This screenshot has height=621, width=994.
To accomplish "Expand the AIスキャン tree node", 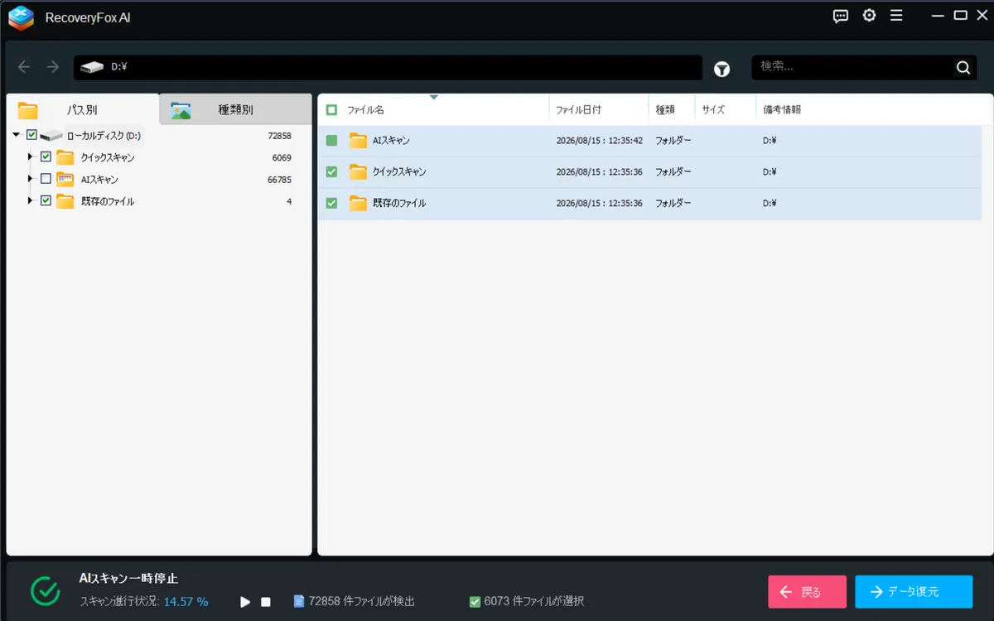I will [31, 179].
